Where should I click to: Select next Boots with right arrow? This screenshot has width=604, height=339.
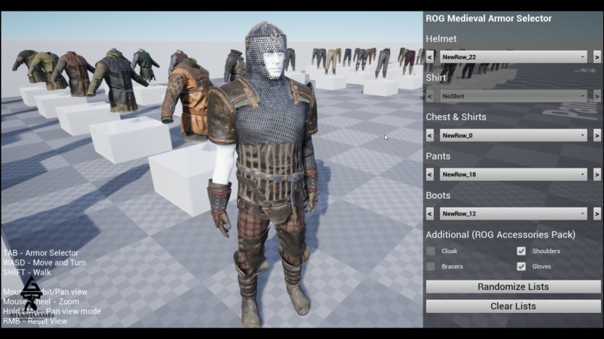tap(597, 213)
